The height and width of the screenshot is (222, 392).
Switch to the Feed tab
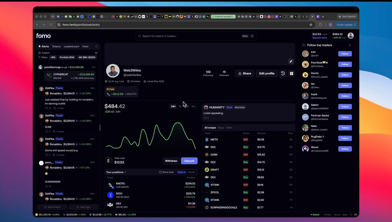coord(85,46)
